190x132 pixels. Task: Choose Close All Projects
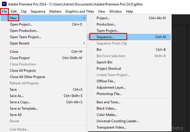click(x=23, y=71)
